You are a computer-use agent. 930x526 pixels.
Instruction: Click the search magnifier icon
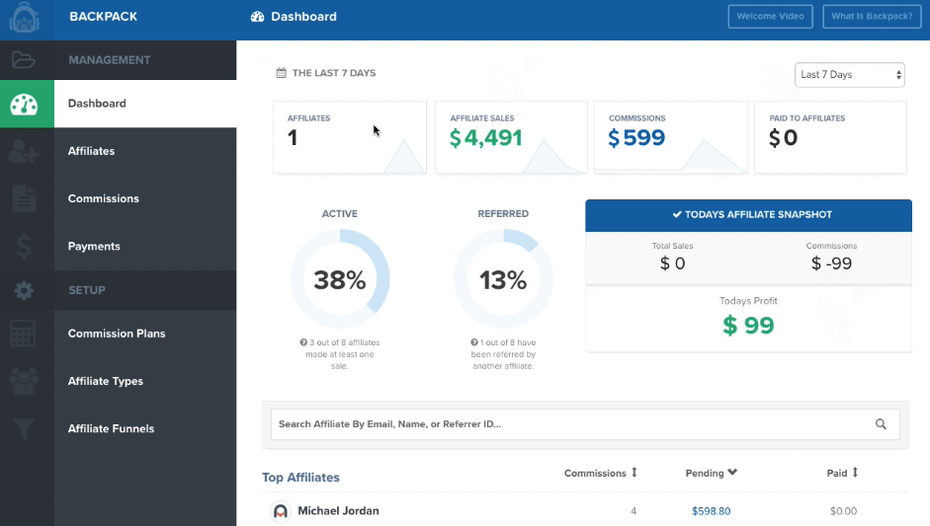881,424
